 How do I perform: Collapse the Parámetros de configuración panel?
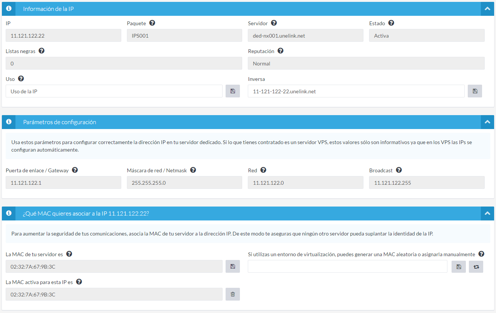pyautogui.click(x=487, y=122)
